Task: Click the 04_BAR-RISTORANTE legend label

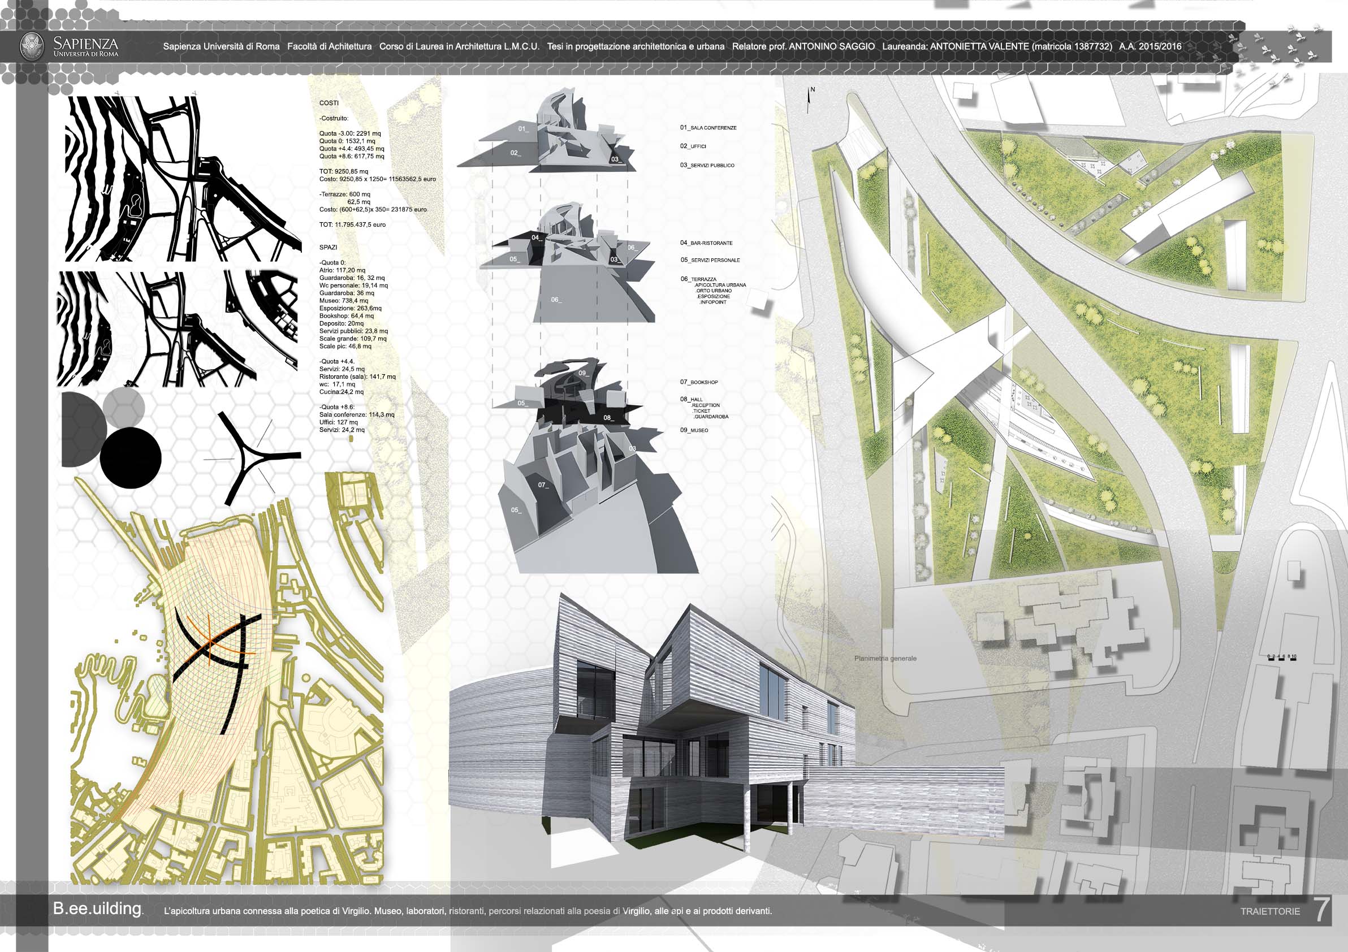Action: (x=706, y=243)
